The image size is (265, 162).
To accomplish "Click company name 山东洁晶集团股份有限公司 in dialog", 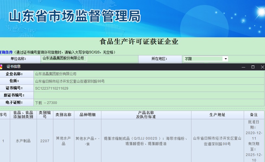I will 56,74.
